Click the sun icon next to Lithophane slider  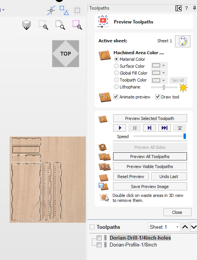point(183,88)
